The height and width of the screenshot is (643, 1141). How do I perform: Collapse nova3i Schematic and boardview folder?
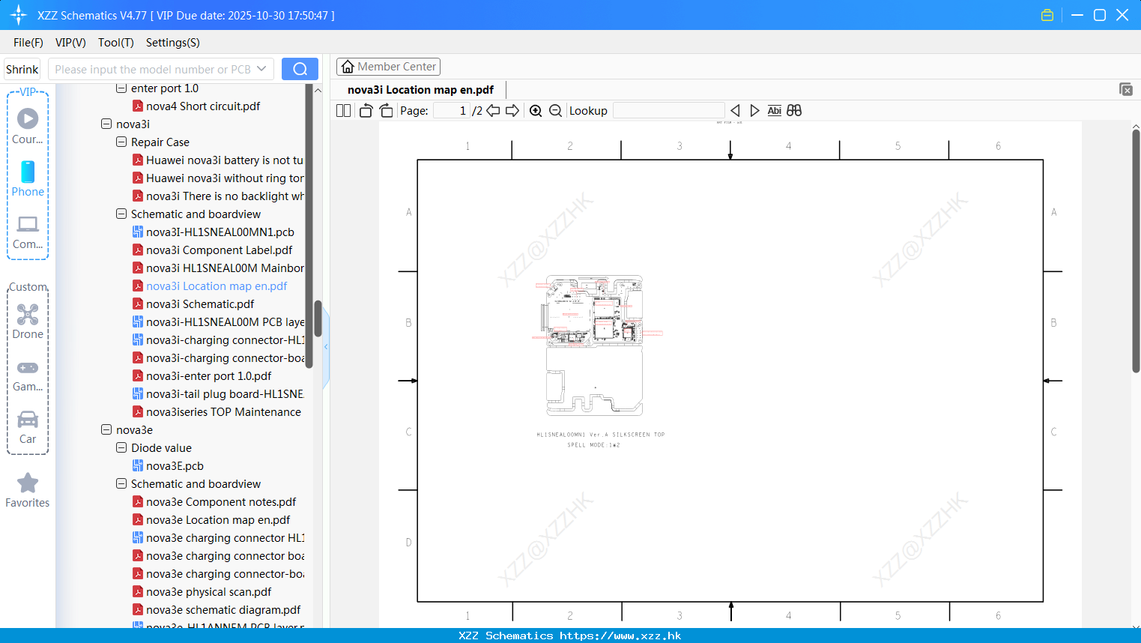point(121,214)
